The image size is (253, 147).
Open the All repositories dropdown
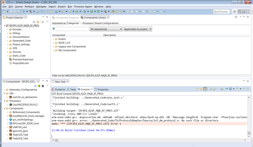[x=106, y=29]
